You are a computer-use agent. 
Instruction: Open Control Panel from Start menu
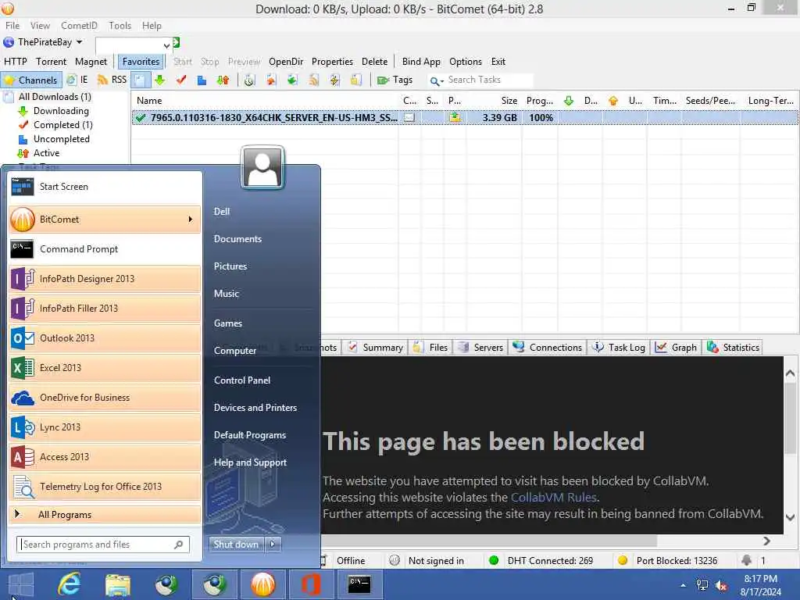(x=242, y=380)
